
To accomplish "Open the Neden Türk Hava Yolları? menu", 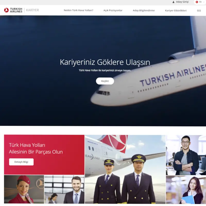I will [x=78, y=11].
